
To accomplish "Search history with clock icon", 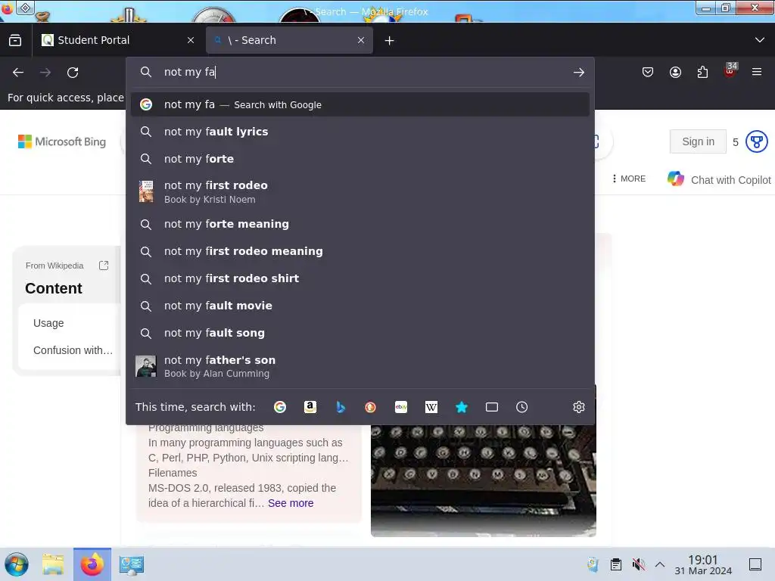I will tap(522, 407).
